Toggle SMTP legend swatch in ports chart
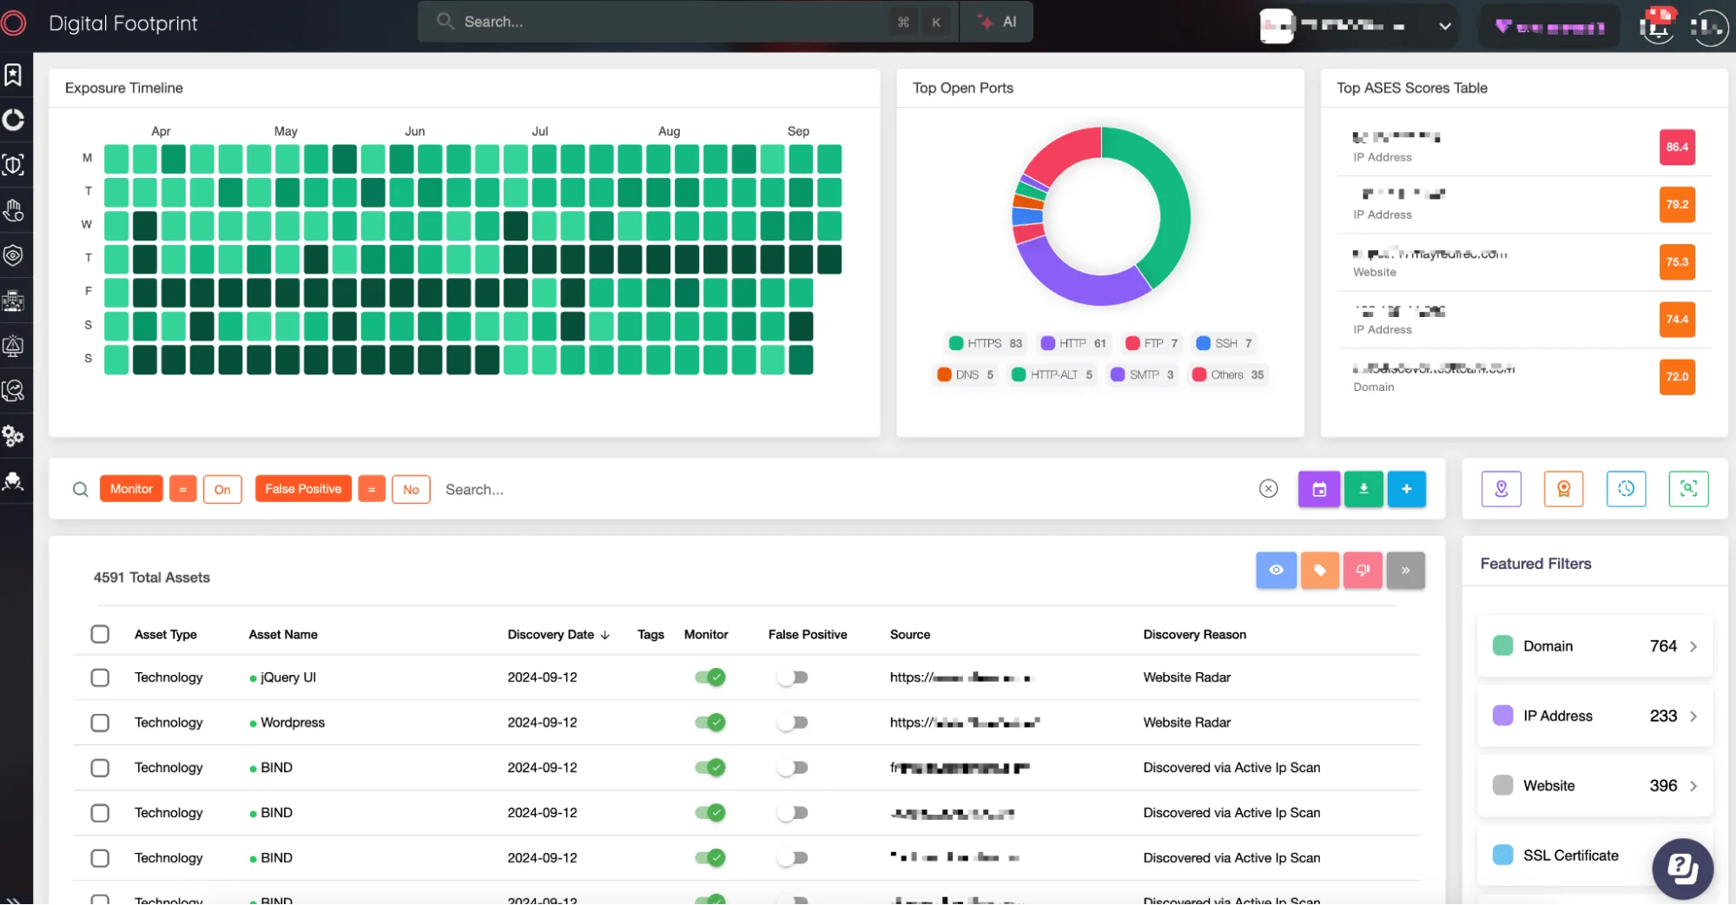The image size is (1736, 905). 1118,374
